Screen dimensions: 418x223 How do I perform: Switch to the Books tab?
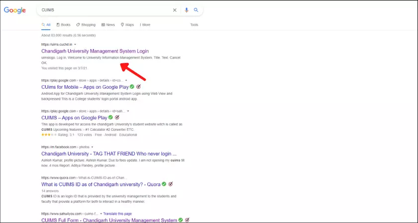pos(64,25)
